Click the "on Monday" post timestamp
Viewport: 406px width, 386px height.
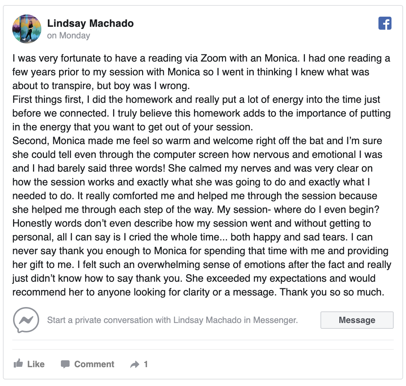click(x=69, y=35)
